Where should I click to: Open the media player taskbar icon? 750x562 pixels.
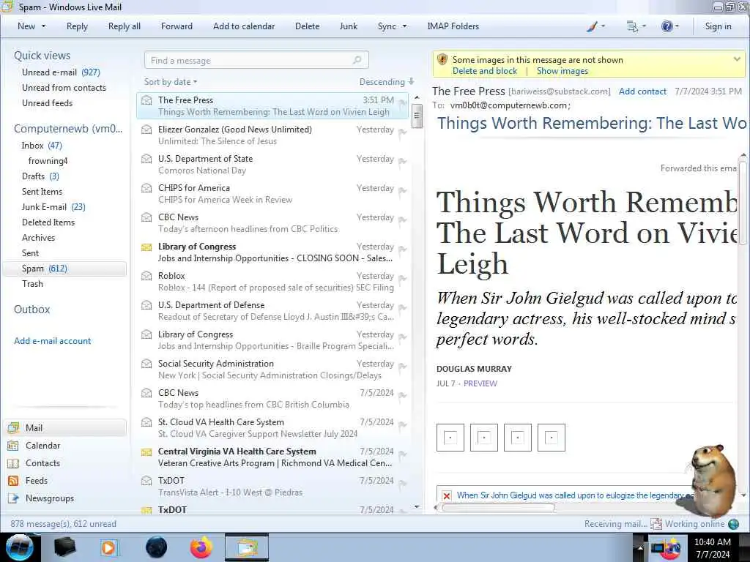[108, 547]
